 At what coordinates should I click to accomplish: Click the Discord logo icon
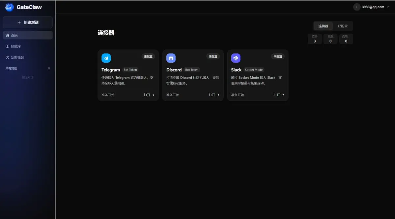171,58
